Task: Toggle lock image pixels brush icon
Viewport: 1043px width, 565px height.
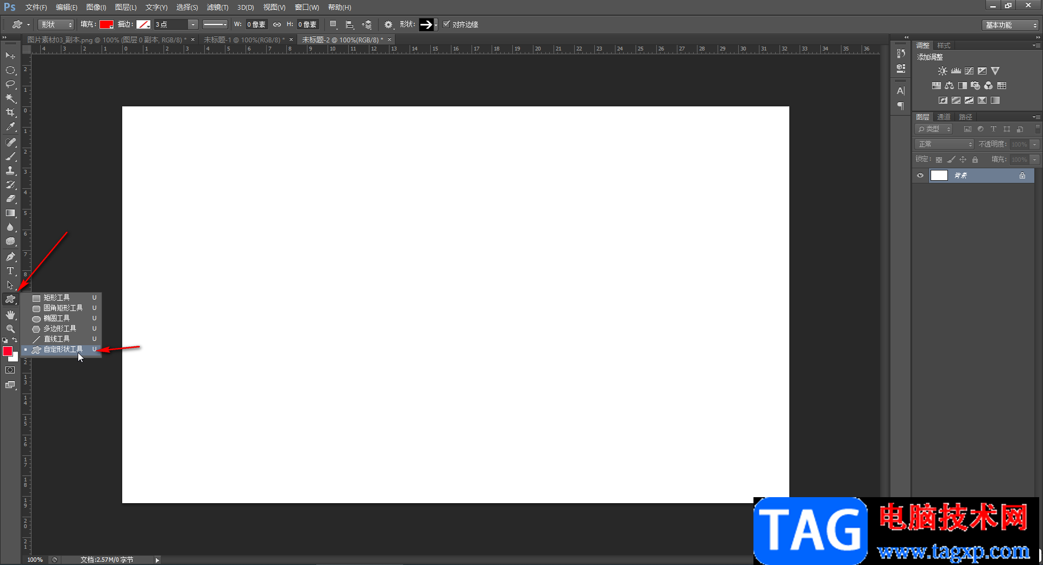Action: pos(951,160)
